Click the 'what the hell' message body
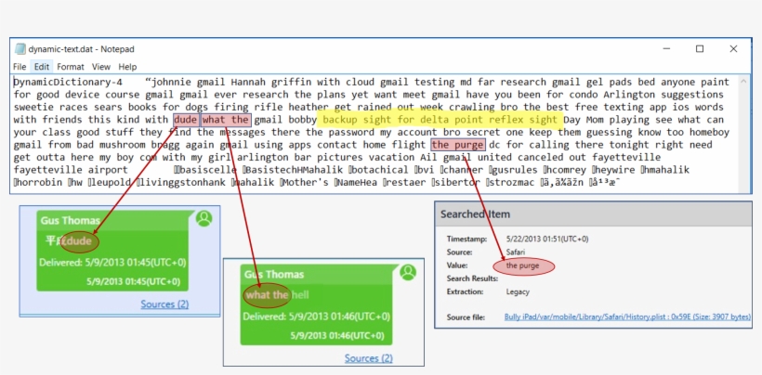Viewport: 762px width, 375px height. pos(277,295)
